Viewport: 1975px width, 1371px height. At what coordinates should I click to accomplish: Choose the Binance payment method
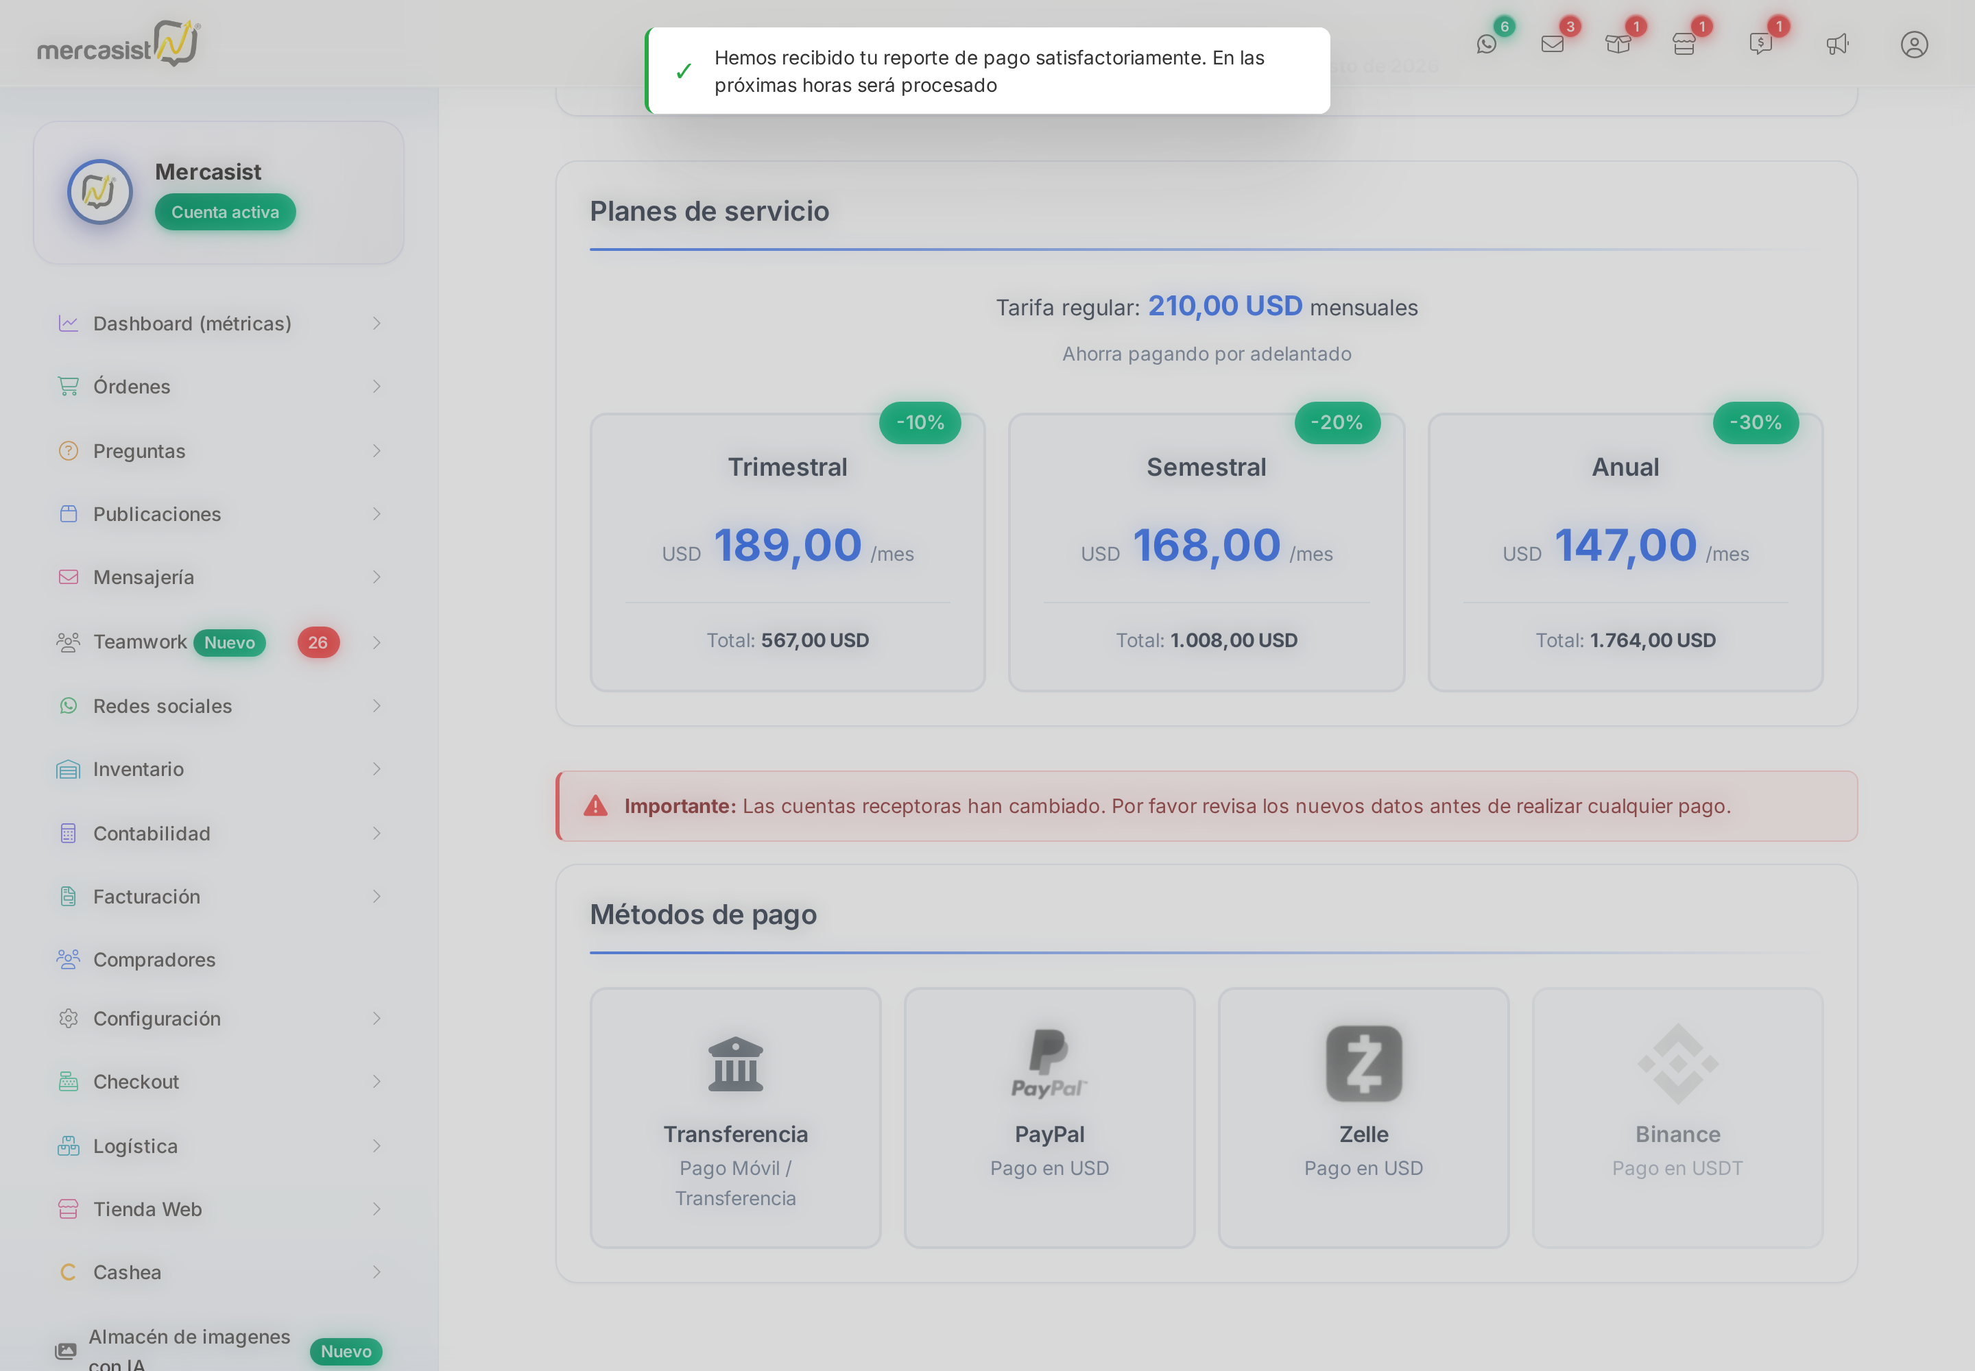(x=1677, y=1117)
